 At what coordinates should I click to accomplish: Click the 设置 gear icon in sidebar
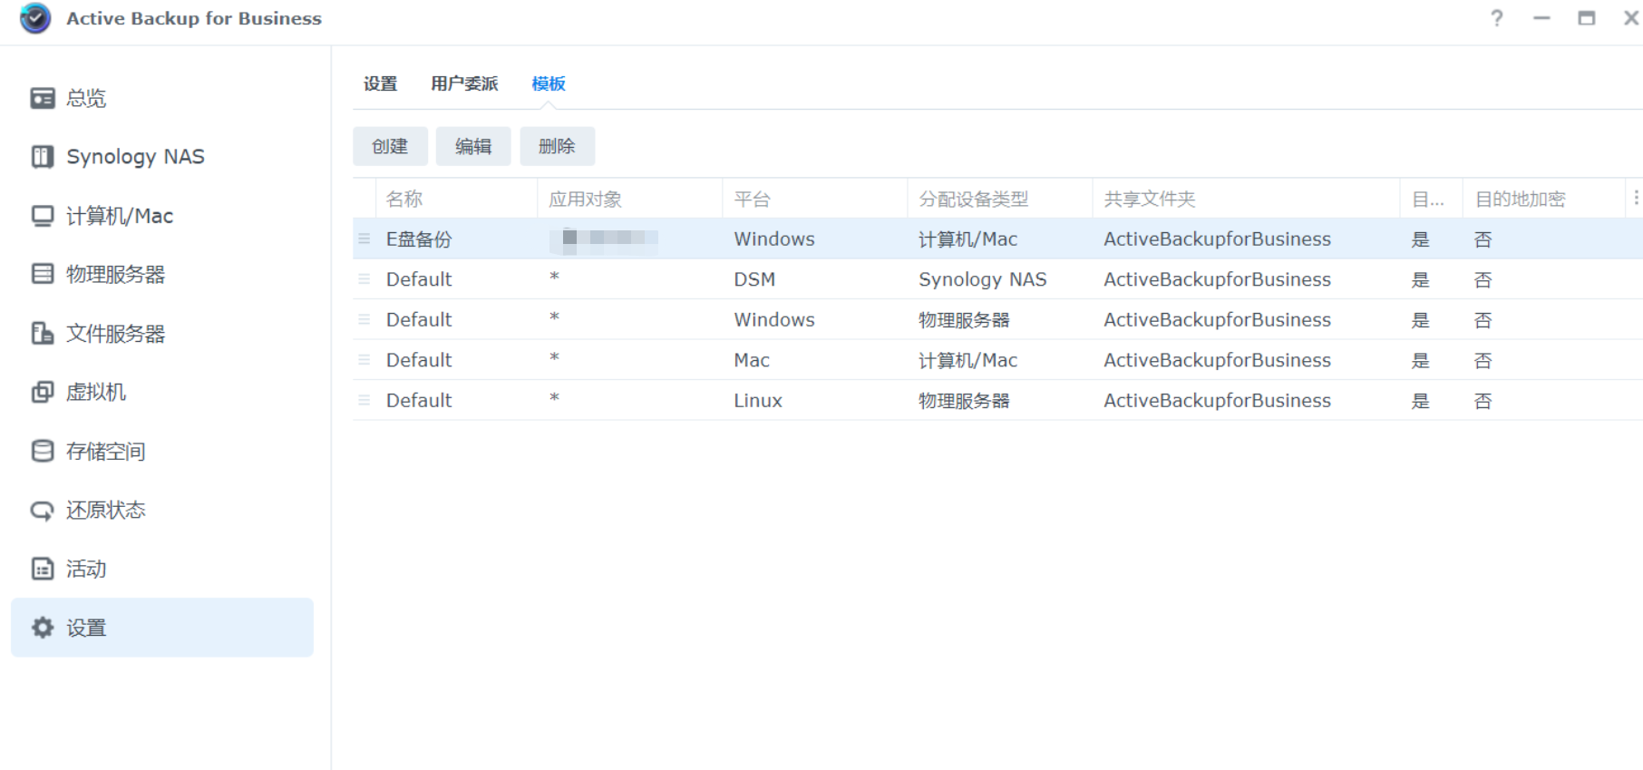pyautogui.click(x=43, y=628)
